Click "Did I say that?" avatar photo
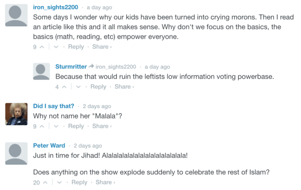The height and width of the screenshot is (190, 301). pyautogui.click(x=16, y=114)
